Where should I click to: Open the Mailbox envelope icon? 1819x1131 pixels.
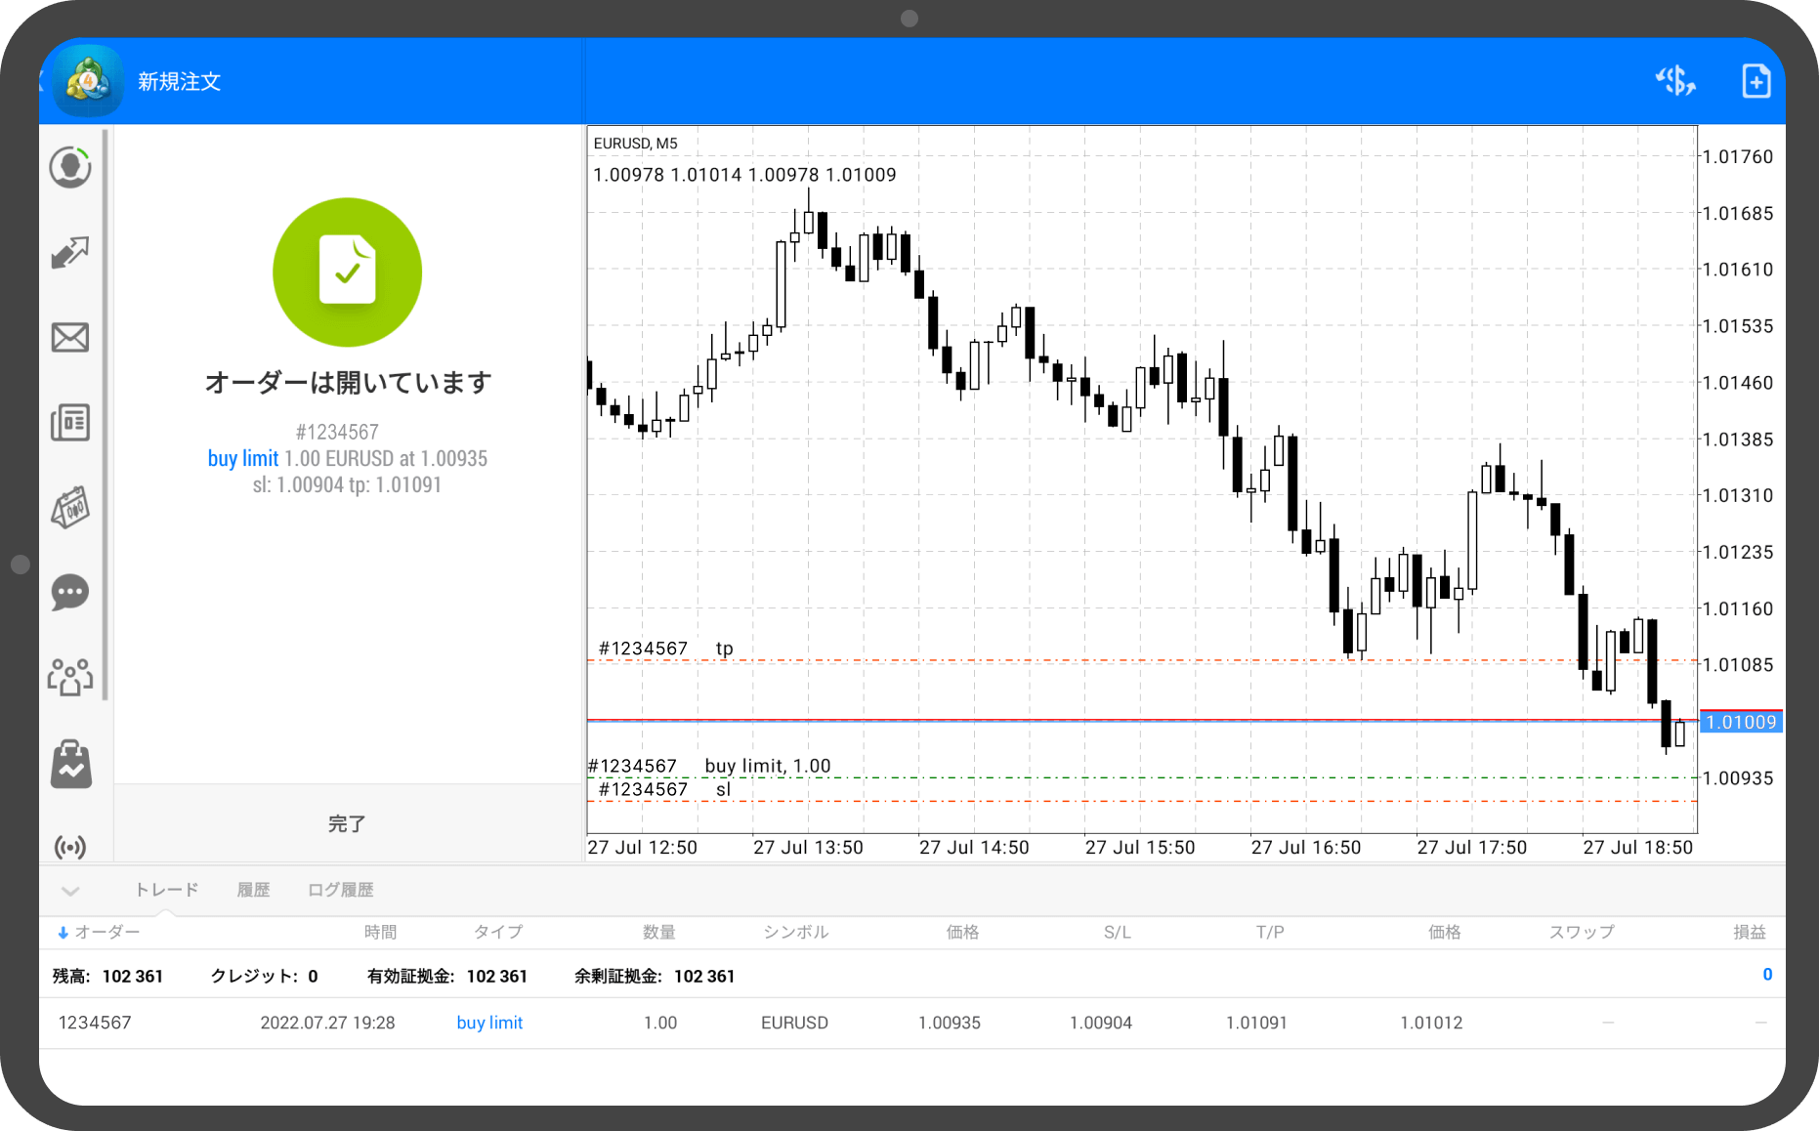point(70,338)
